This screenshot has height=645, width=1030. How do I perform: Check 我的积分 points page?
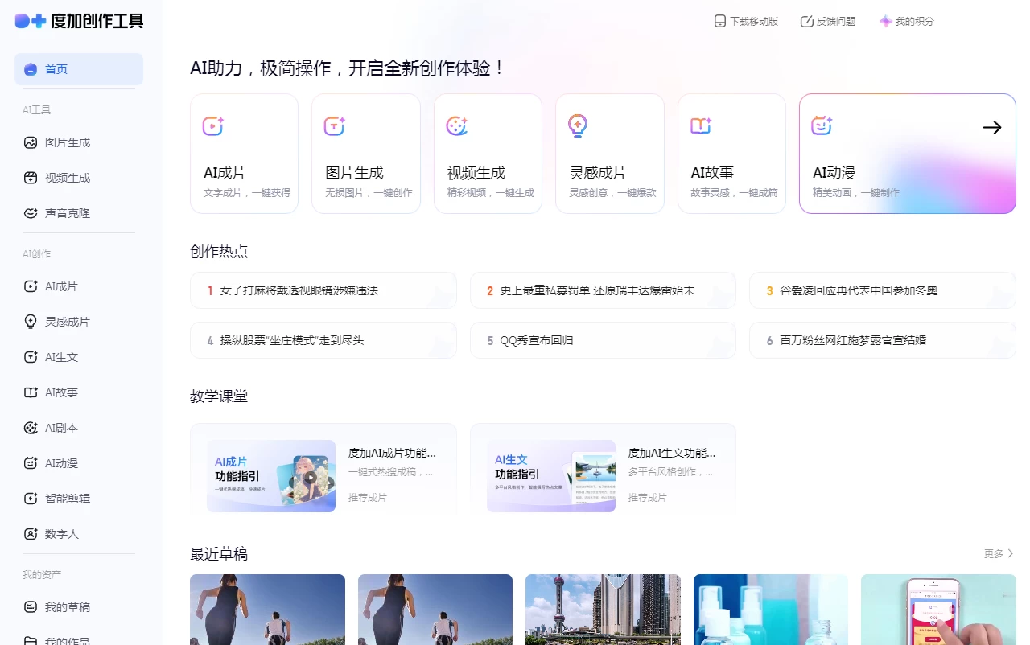[x=906, y=22]
